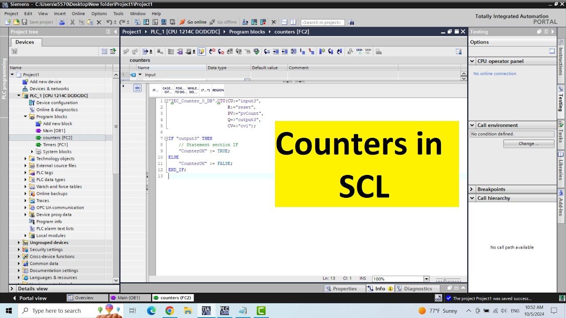Click the Compile icon in main toolbar
This screenshot has height=318, width=566.
point(137,22)
